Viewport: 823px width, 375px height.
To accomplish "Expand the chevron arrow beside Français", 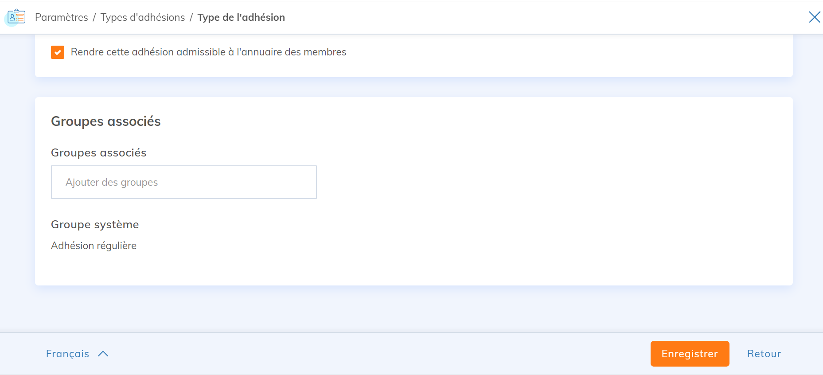I will [x=103, y=354].
